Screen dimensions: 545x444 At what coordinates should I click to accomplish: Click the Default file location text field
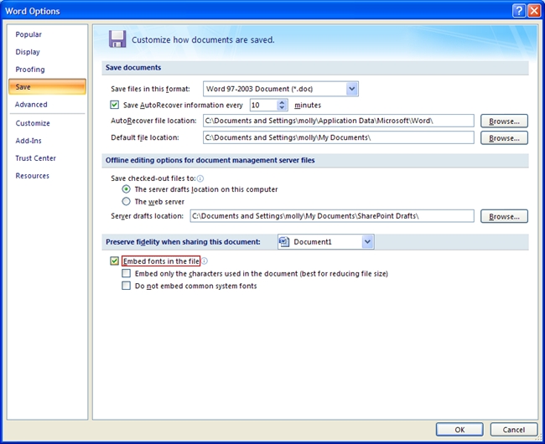tap(338, 137)
